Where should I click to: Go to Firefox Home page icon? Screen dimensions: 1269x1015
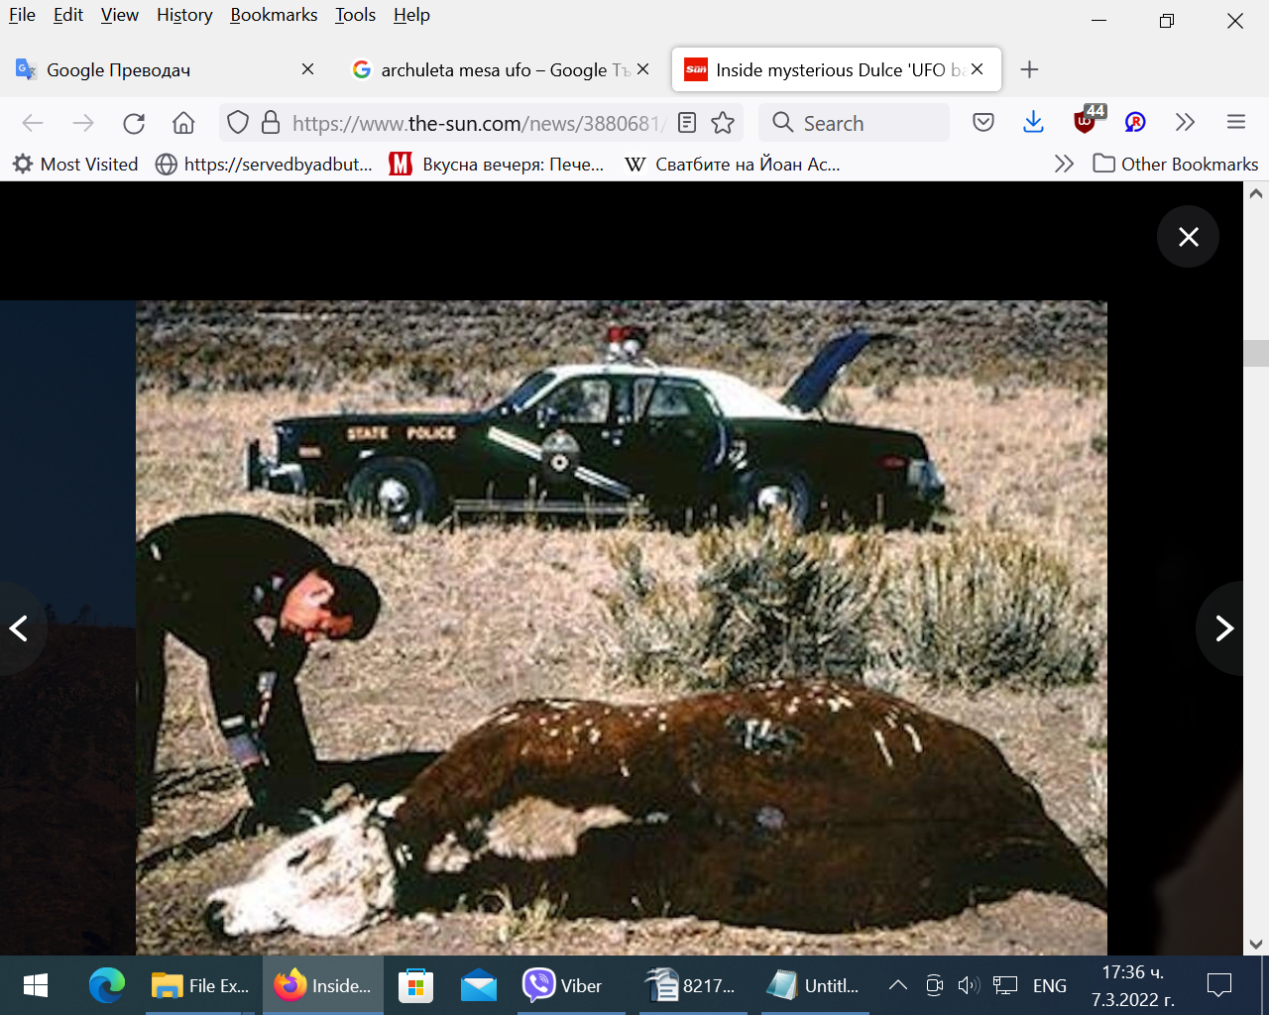tap(183, 123)
